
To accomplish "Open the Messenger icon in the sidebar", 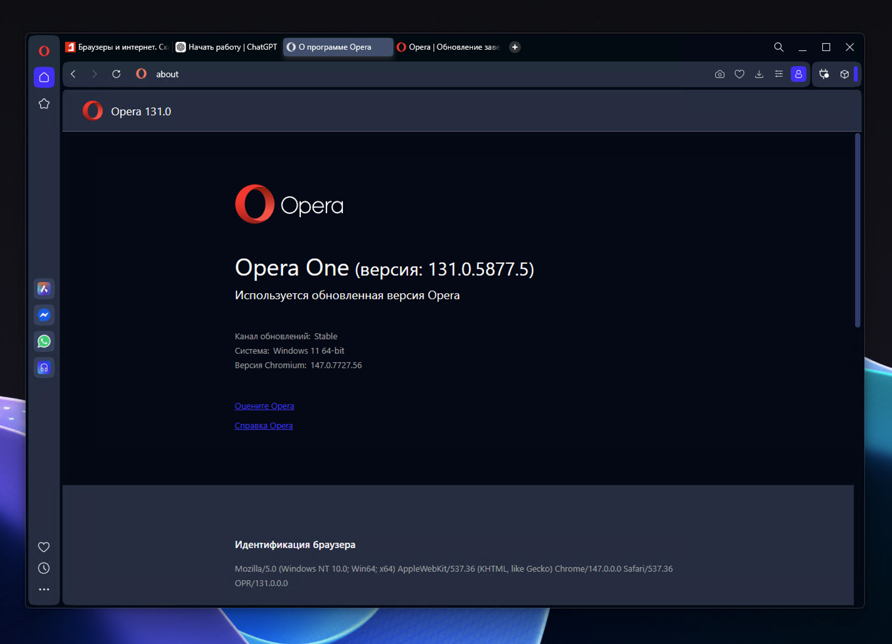I will (x=44, y=315).
